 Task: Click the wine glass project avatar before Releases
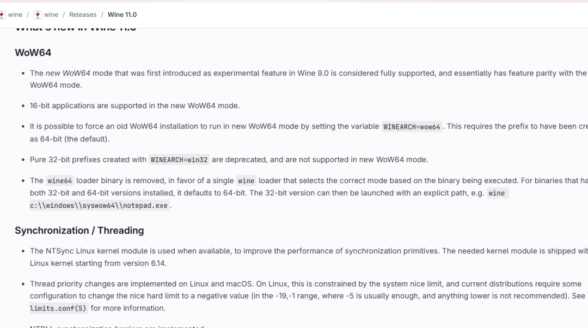[x=38, y=15]
